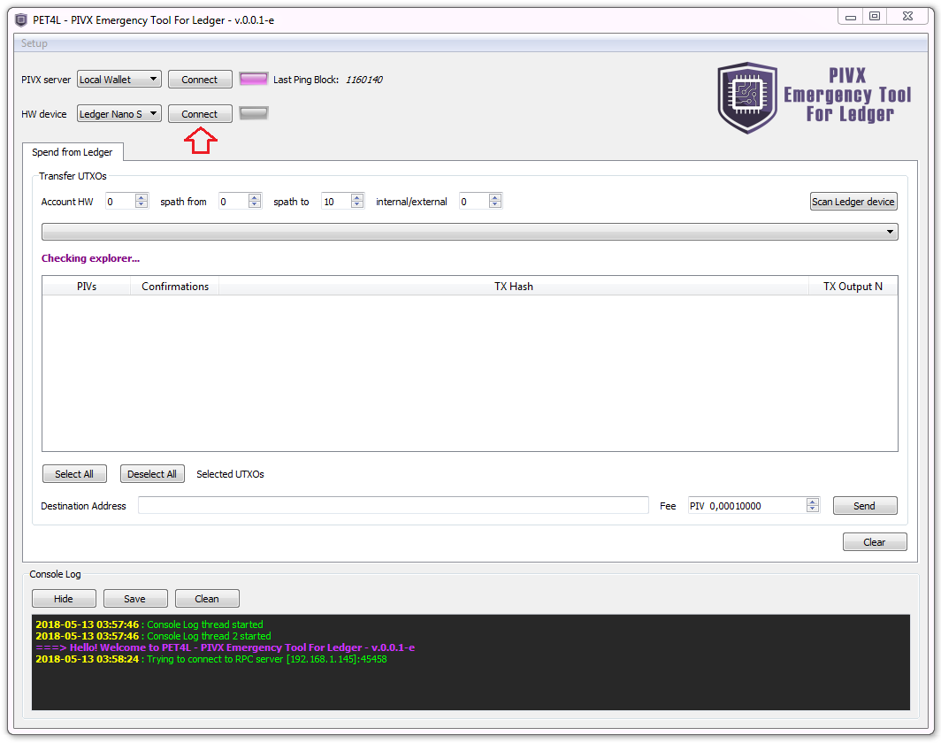Open the Setup menu

tap(34, 43)
